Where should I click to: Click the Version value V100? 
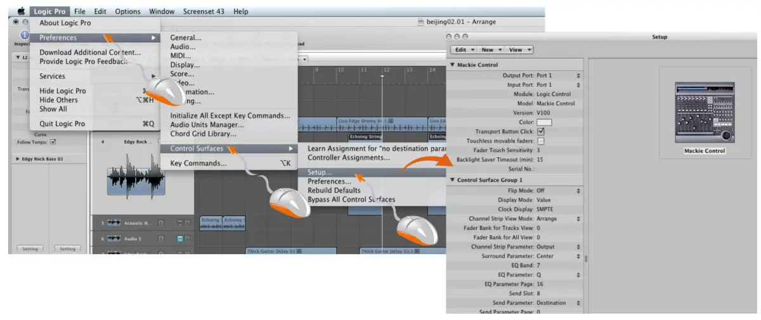coord(543,113)
